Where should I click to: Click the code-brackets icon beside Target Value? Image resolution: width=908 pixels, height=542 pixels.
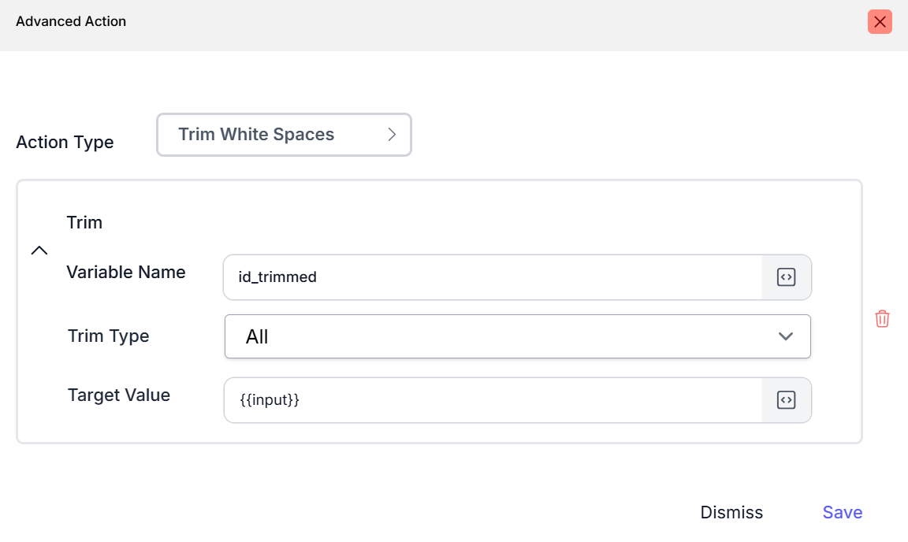[x=786, y=400]
